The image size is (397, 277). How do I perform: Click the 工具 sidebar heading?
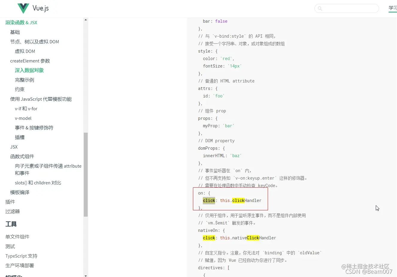pyautogui.click(x=11, y=224)
